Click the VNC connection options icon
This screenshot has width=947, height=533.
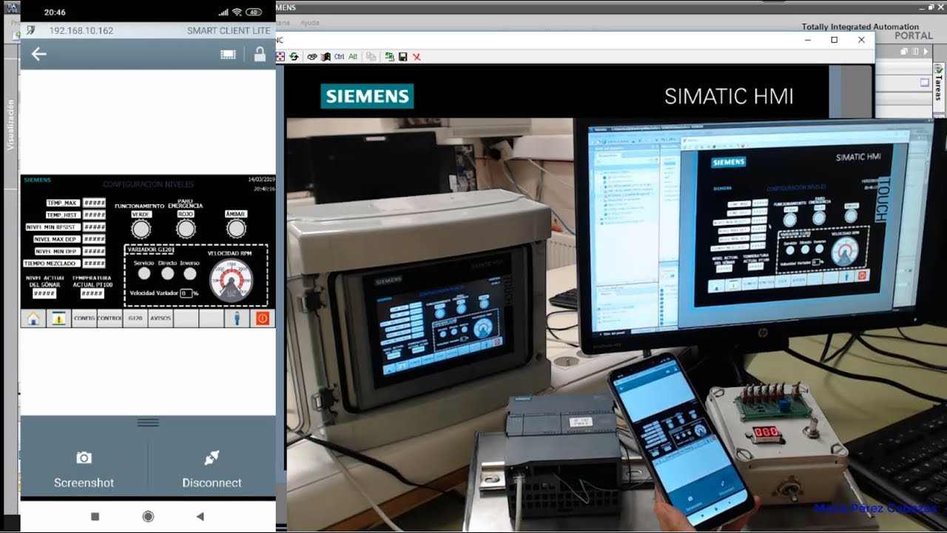click(x=312, y=56)
